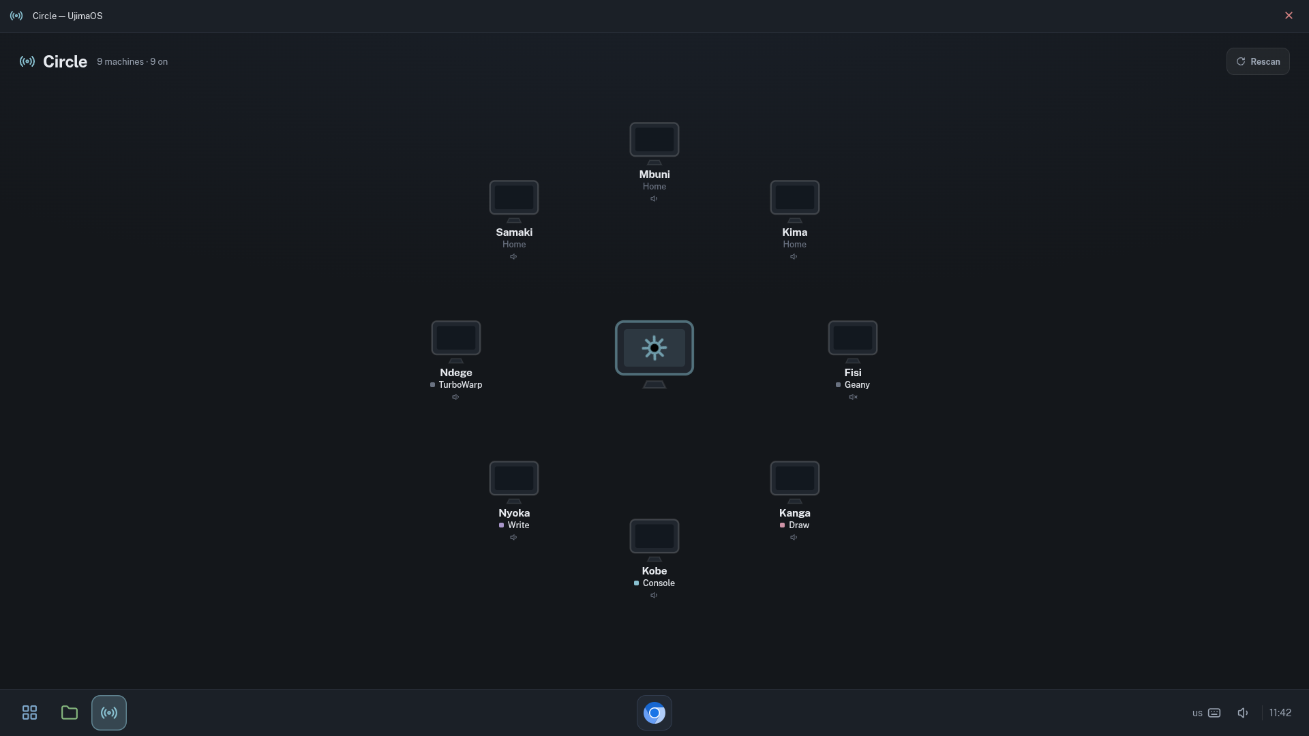Select the Kima machine monitor
This screenshot has height=736, width=1309.
pos(794,201)
